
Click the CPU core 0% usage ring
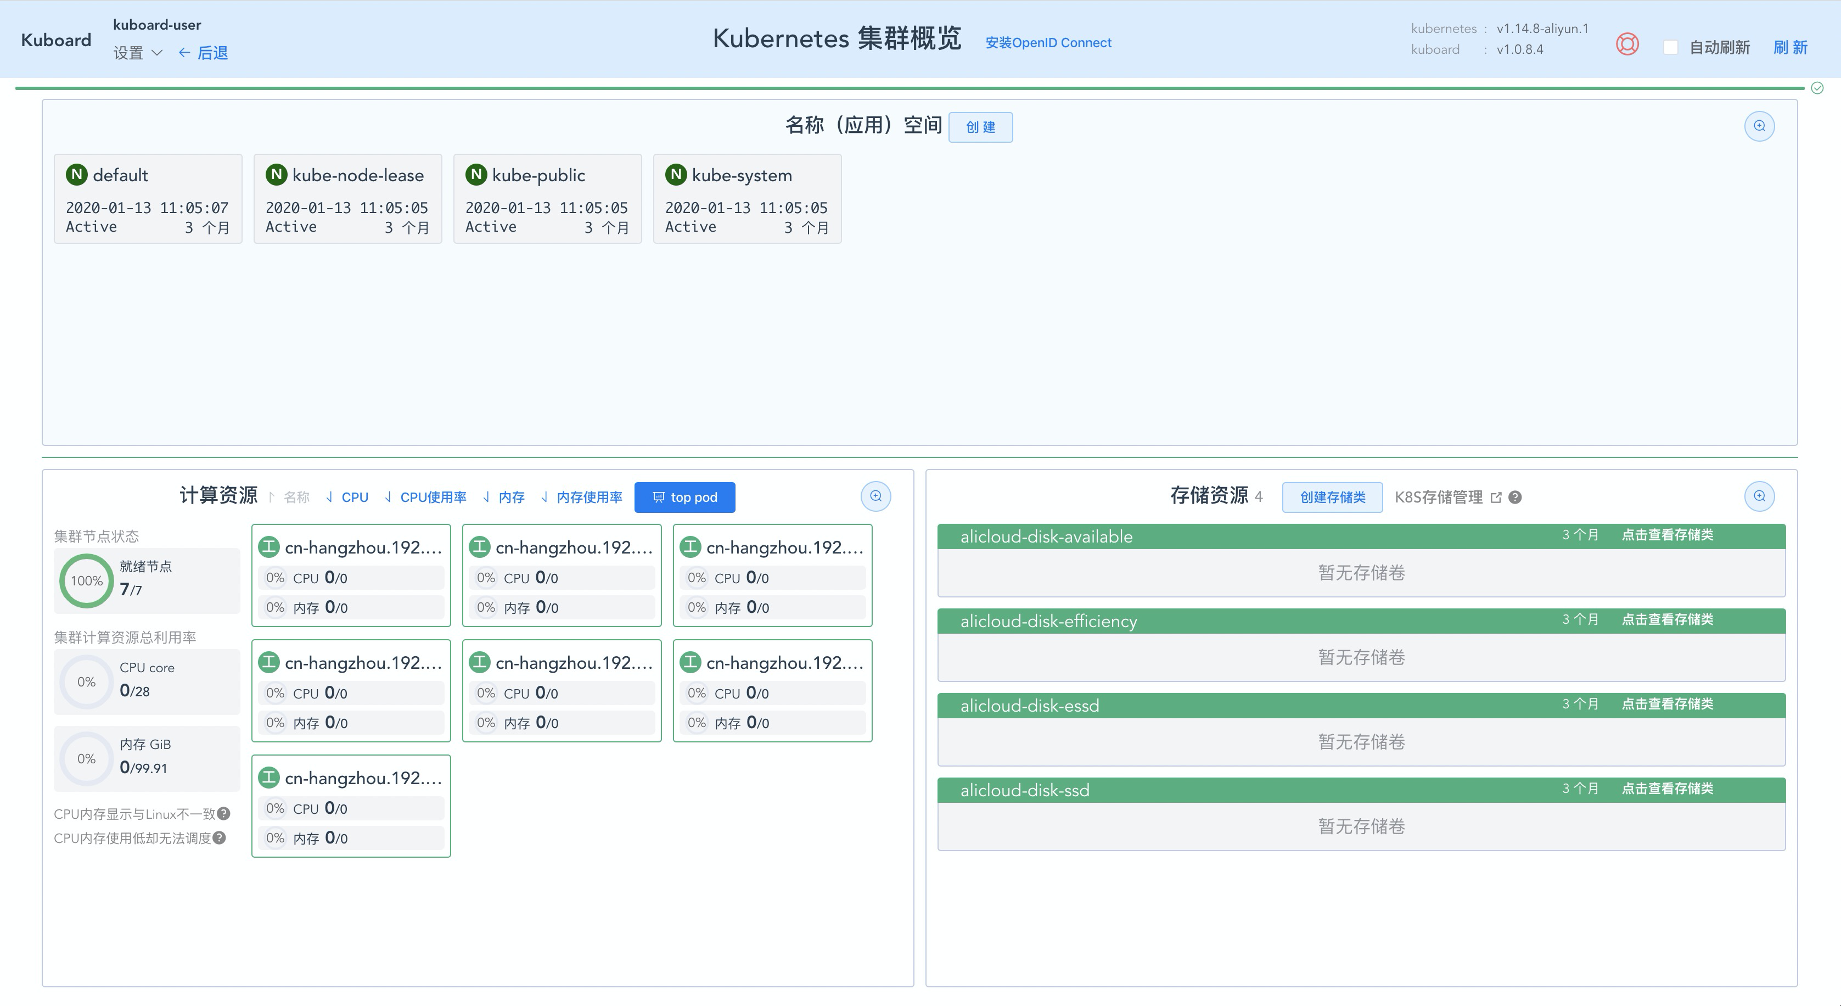click(x=87, y=681)
